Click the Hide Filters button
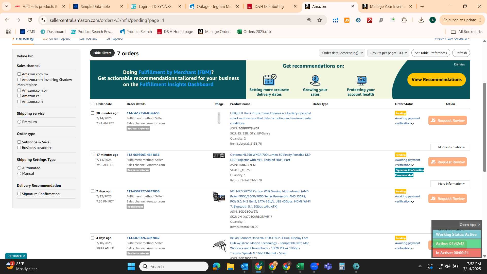Screen dimensions: 487x274 point(102,53)
